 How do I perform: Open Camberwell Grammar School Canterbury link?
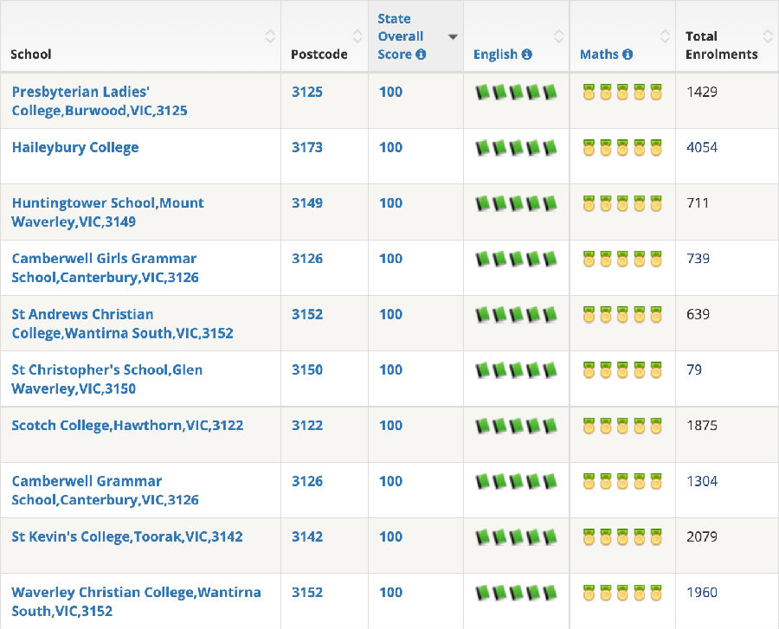click(x=105, y=490)
